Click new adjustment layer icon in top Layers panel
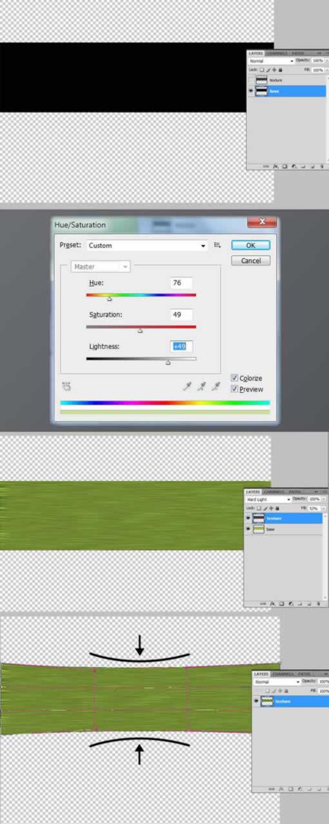Viewport: 329px width, 824px height. (x=294, y=166)
